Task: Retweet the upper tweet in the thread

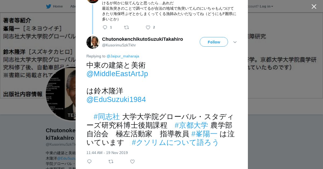Action: click(x=126, y=27)
